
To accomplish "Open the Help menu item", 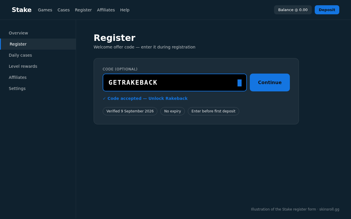I will coord(125,10).
